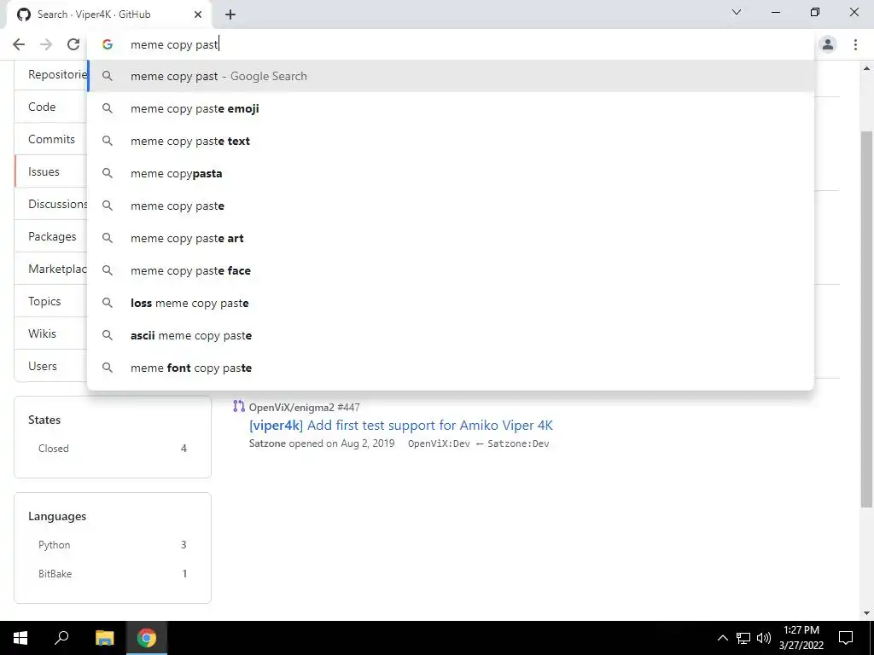The image size is (874, 655).
Task: Open Commits search category
Action: pyautogui.click(x=50, y=139)
